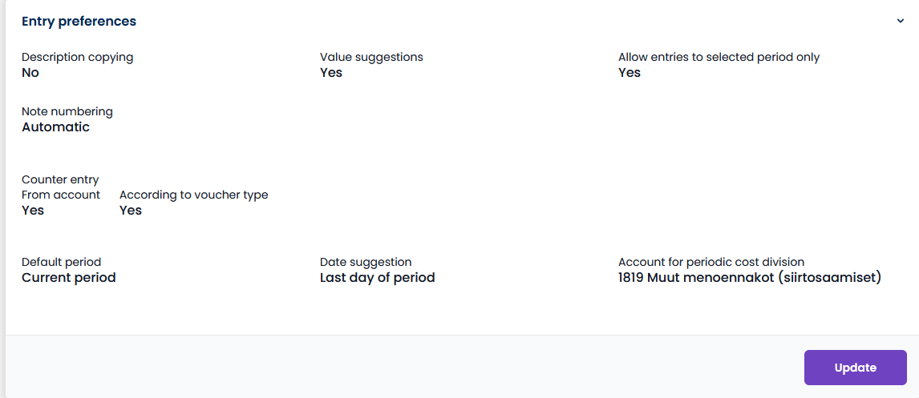Select the 1819 Muut menoennakot account value

[x=751, y=277]
